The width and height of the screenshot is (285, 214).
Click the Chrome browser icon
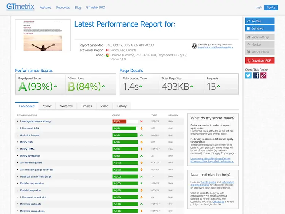coord(108,55)
